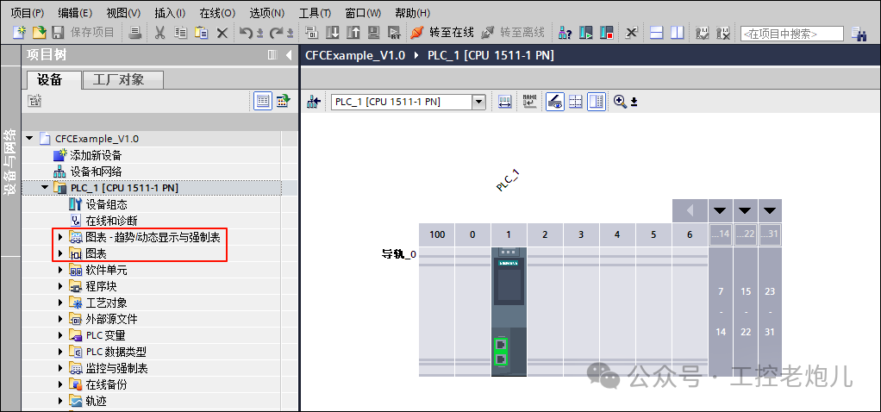Collapse the CFCExample_V1.0 project node
881x412 pixels.
(29, 138)
